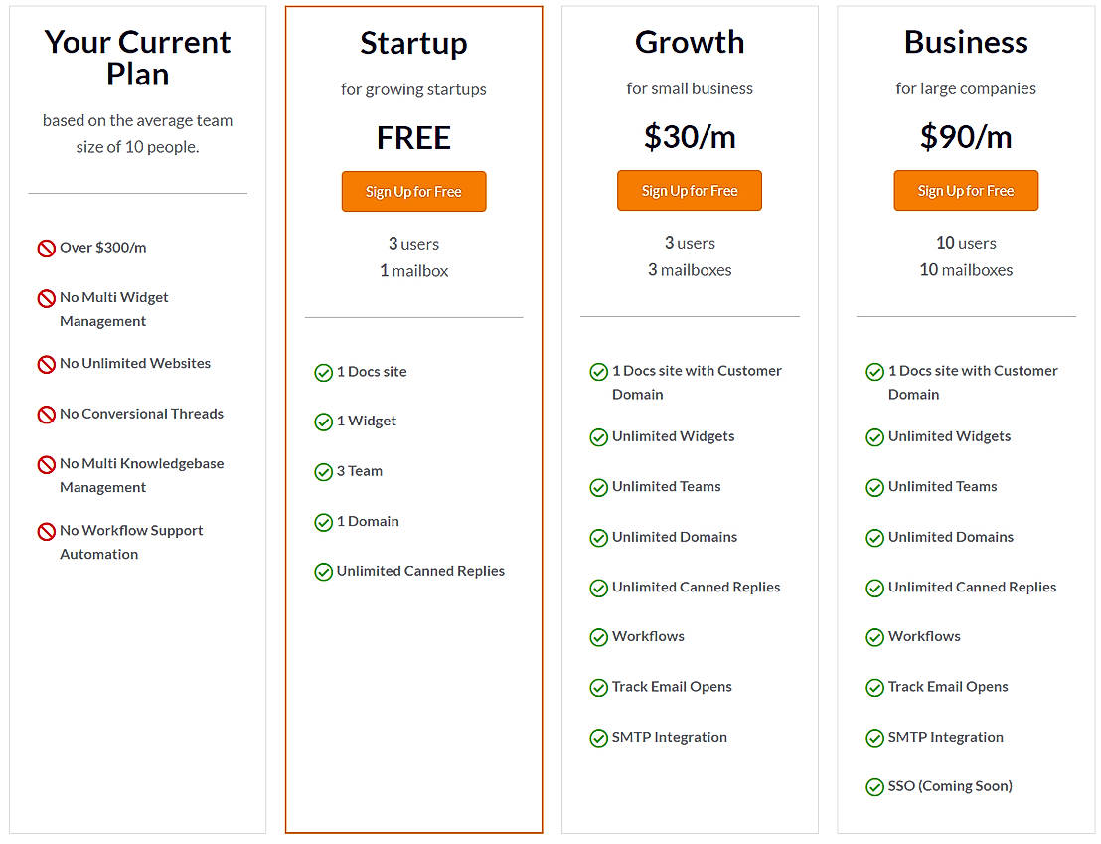
Task: Click the checkmark next to Startup's 1 Widget
Action: [323, 422]
